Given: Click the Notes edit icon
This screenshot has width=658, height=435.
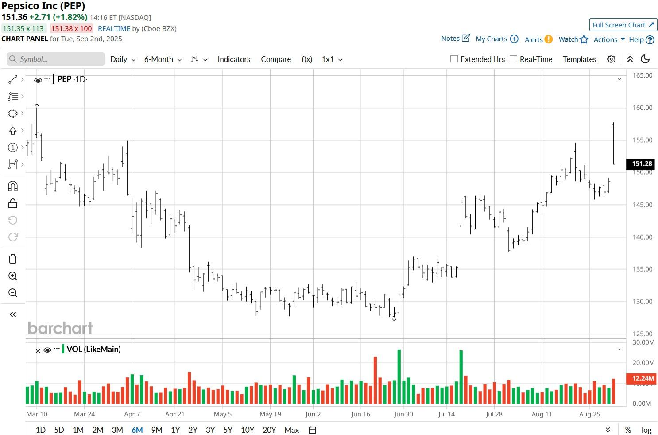Looking at the screenshot, I should click(x=466, y=38).
